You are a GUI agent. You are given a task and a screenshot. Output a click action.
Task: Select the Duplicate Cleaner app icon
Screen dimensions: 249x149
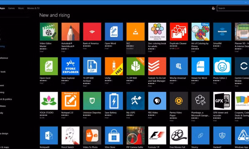pyautogui.click(x=179, y=31)
